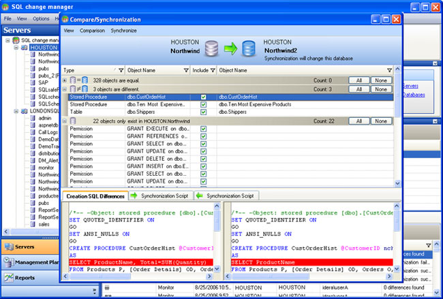Click None button for equal objects group

pyautogui.click(x=381, y=80)
